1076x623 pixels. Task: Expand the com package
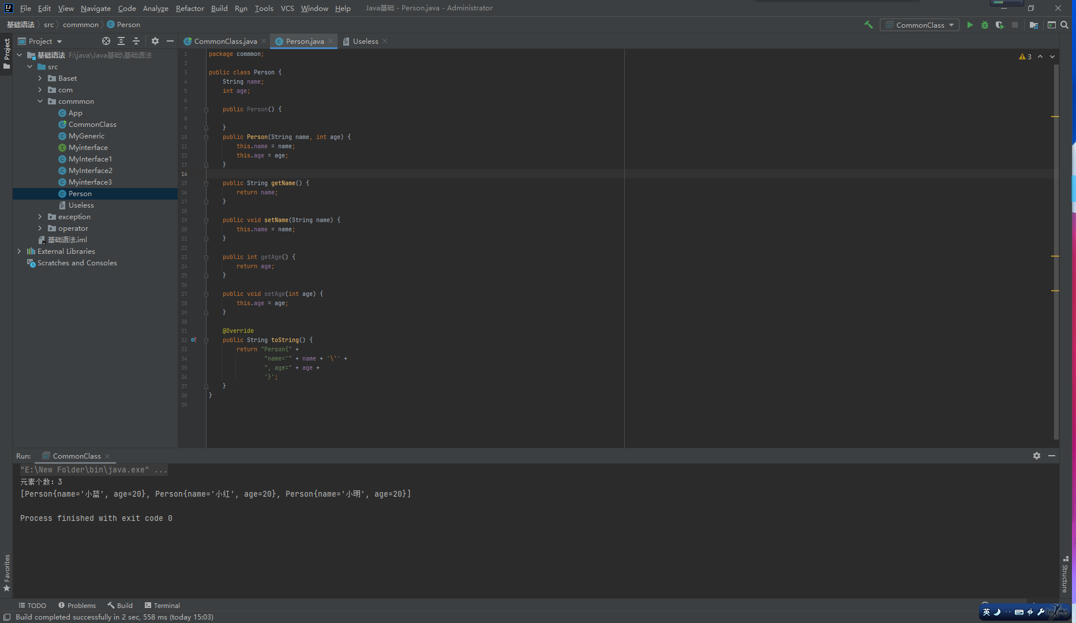40,89
